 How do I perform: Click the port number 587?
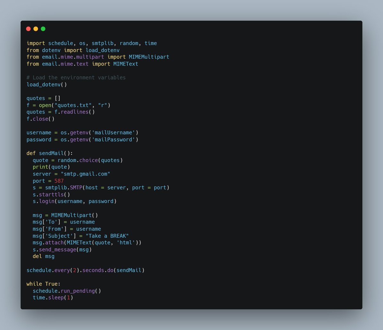coord(58,181)
